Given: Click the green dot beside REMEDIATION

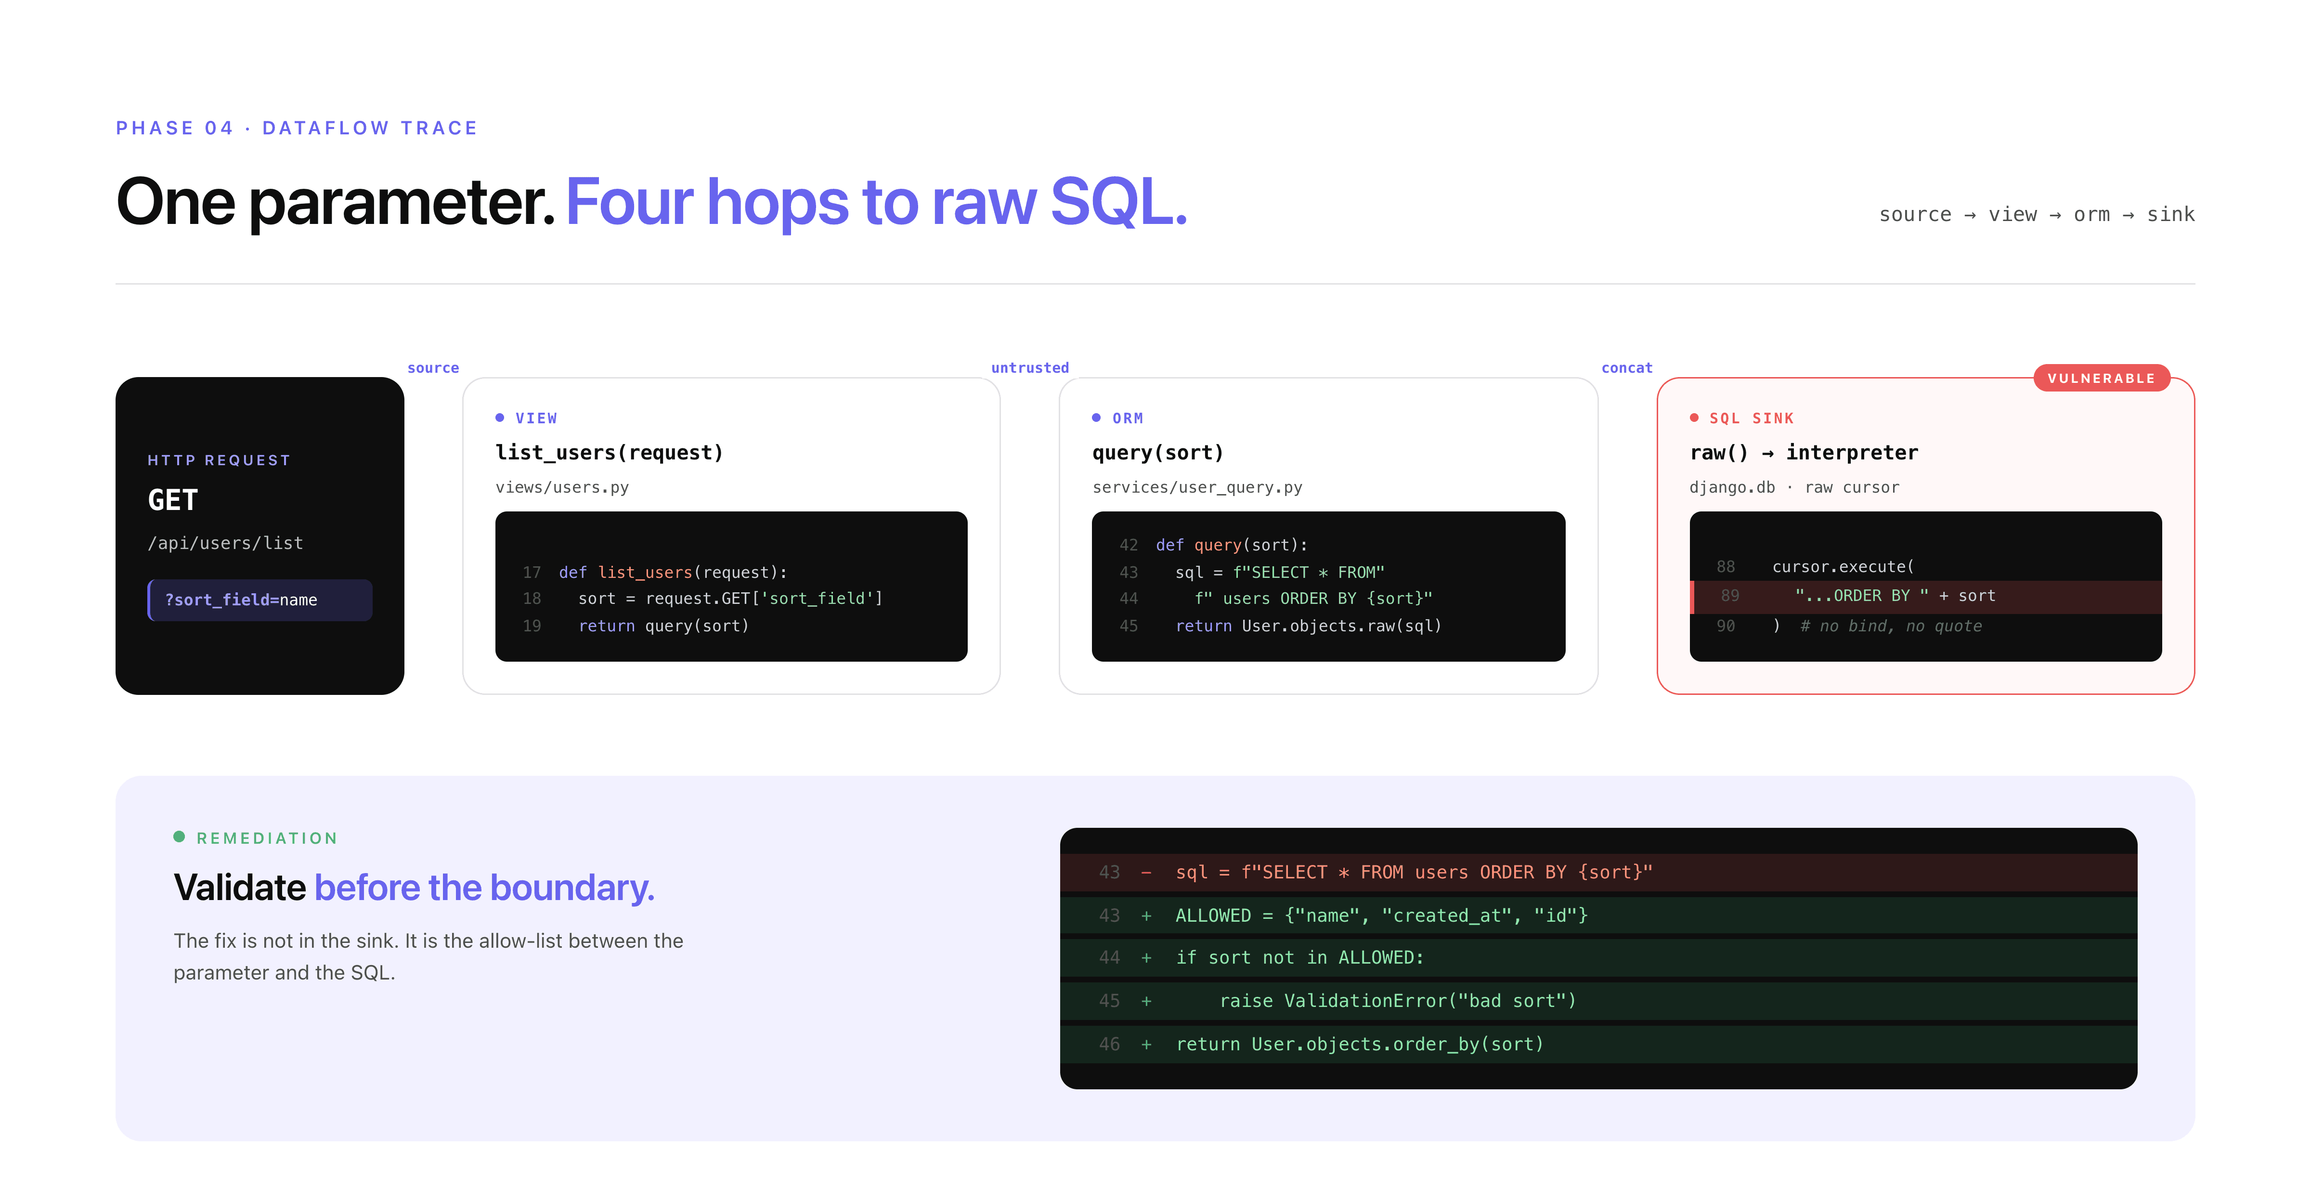Looking at the screenshot, I should [x=180, y=836].
